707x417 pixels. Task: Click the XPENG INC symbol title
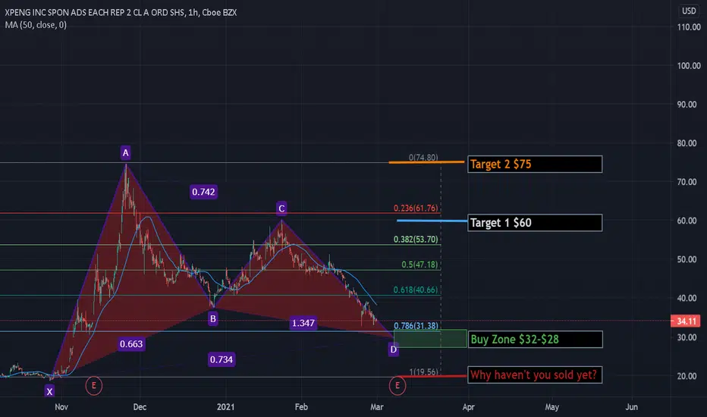[121, 13]
